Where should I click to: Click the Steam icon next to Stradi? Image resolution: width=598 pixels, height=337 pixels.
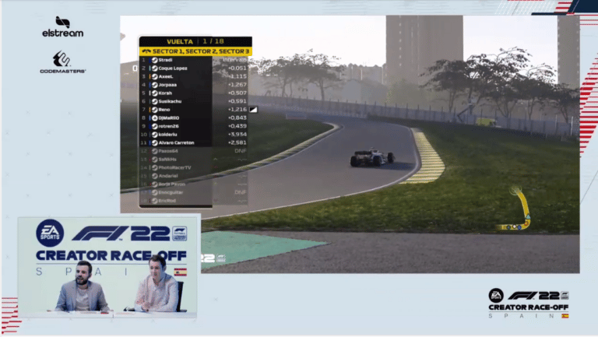(x=155, y=60)
